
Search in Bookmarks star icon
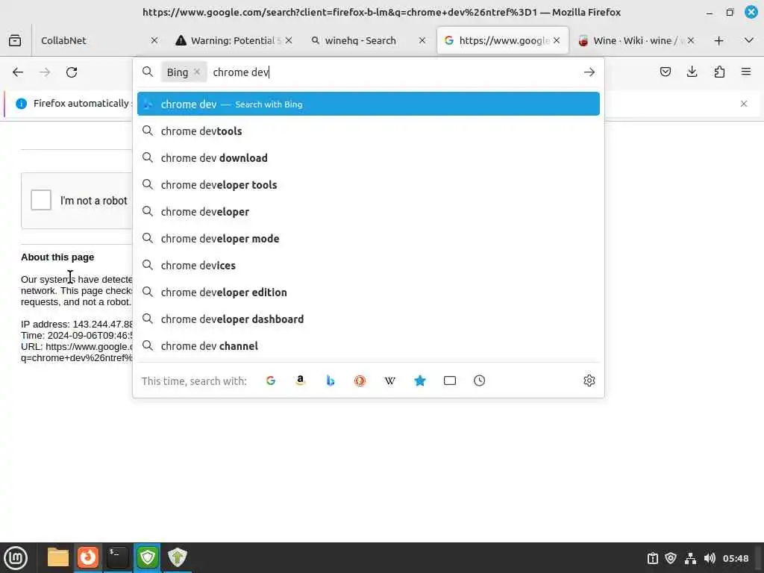click(x=420, y=381)
